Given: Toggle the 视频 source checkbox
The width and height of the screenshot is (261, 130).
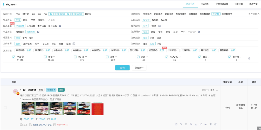Looking at the screenshot, I should click(107, 57).
